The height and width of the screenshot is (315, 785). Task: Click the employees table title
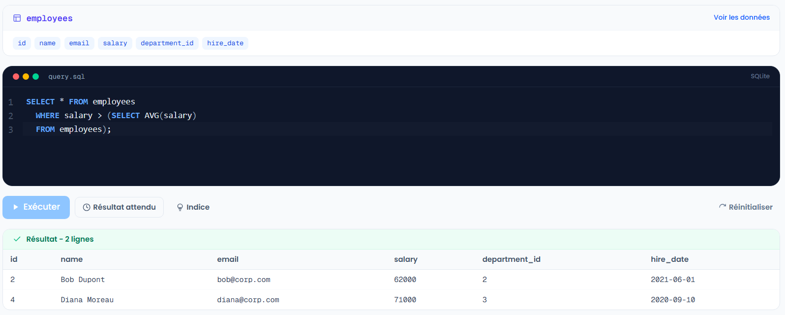(49, 18)
